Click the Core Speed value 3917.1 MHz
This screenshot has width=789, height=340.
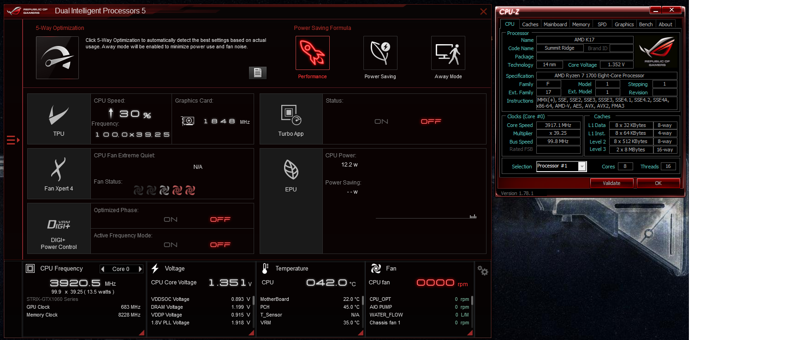pos(558,125)
